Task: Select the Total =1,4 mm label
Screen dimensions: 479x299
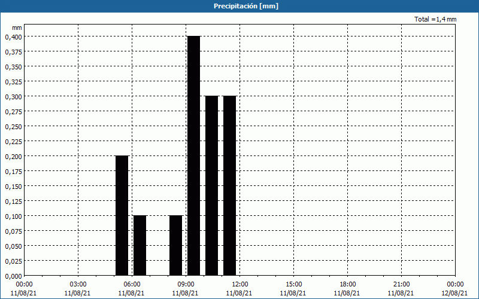Action: (x=435, y=19)
